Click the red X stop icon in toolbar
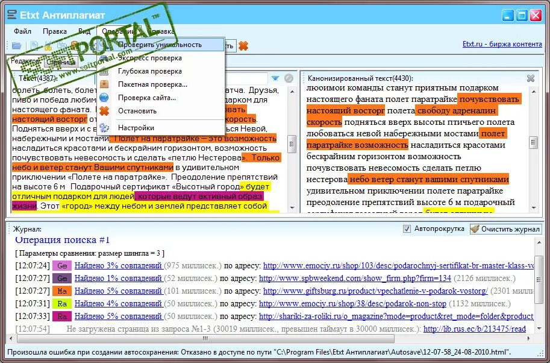The width and height of the screenshot is (550, 363). 243,46
